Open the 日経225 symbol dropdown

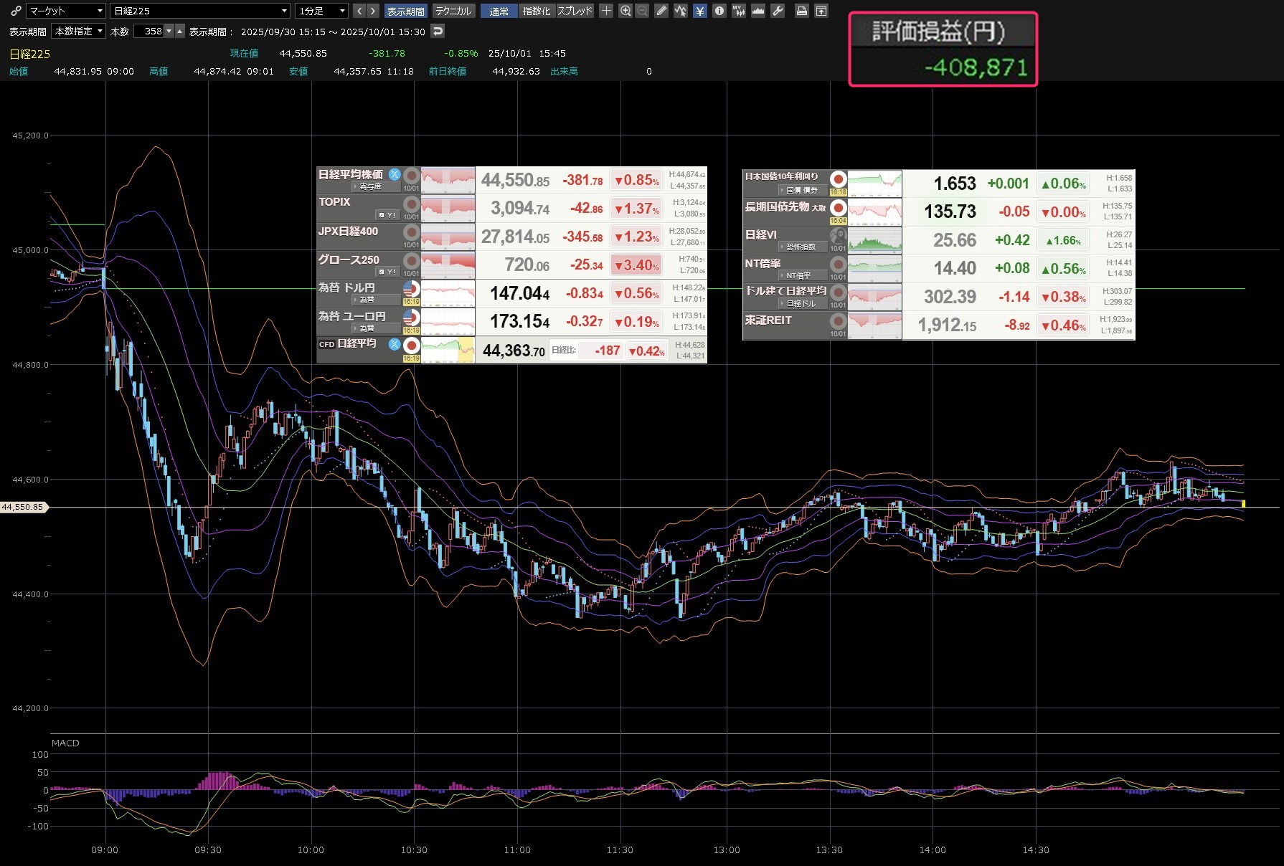click(x=200, y=11)
